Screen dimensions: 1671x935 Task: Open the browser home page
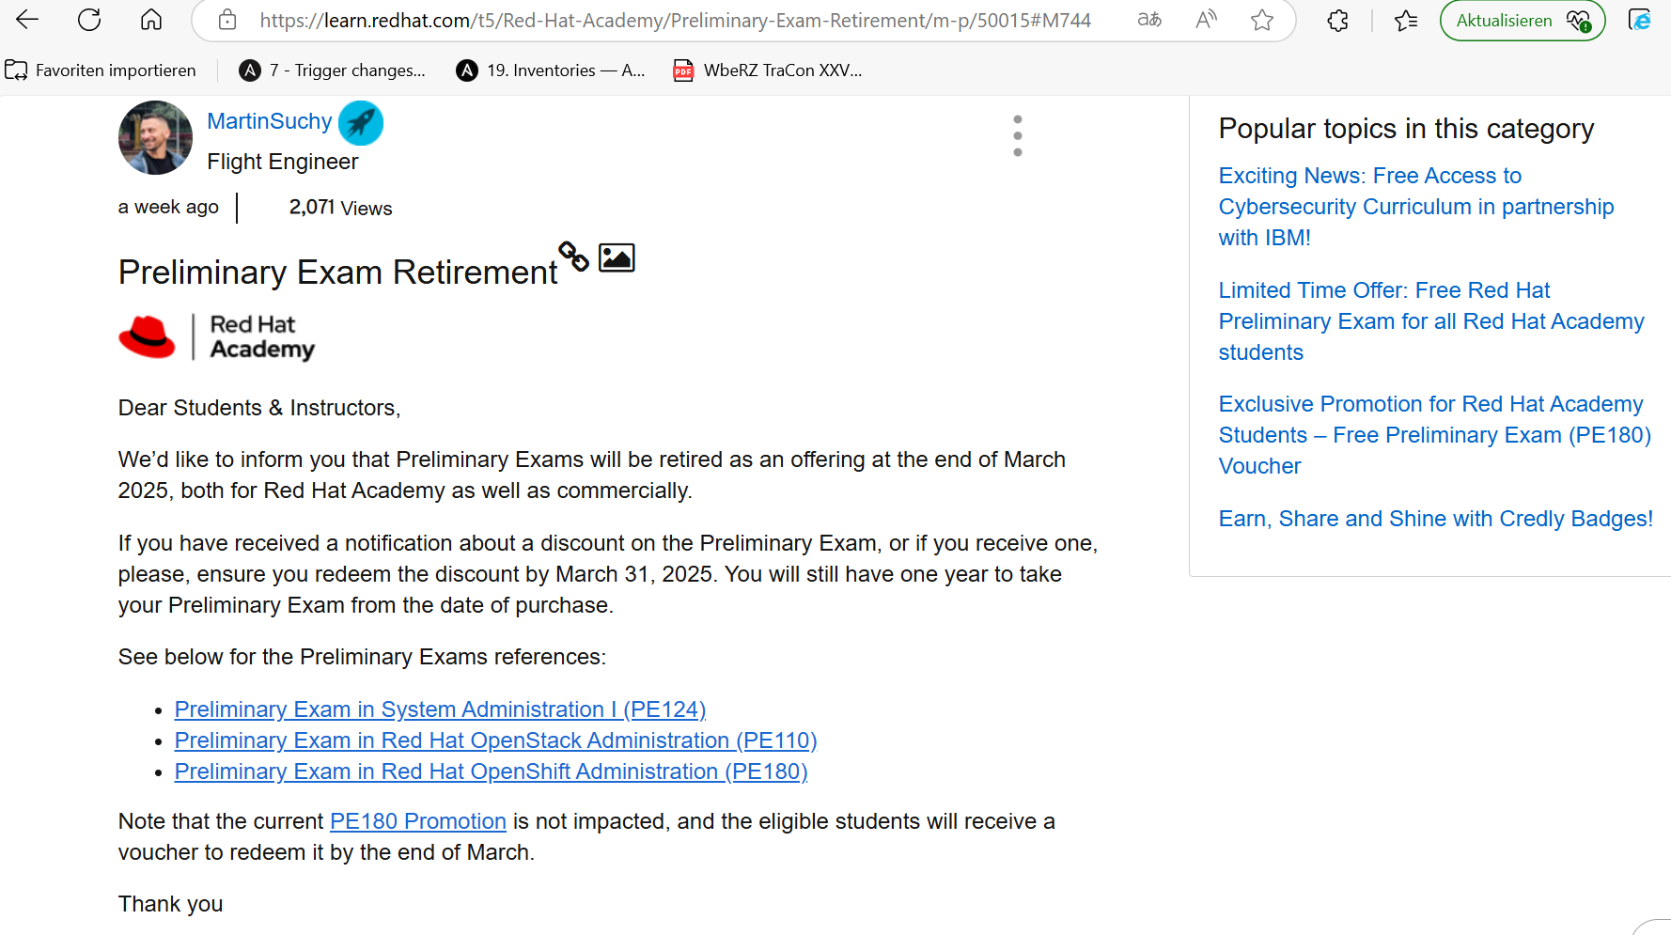pyautogui.click(x=150, y=21)
